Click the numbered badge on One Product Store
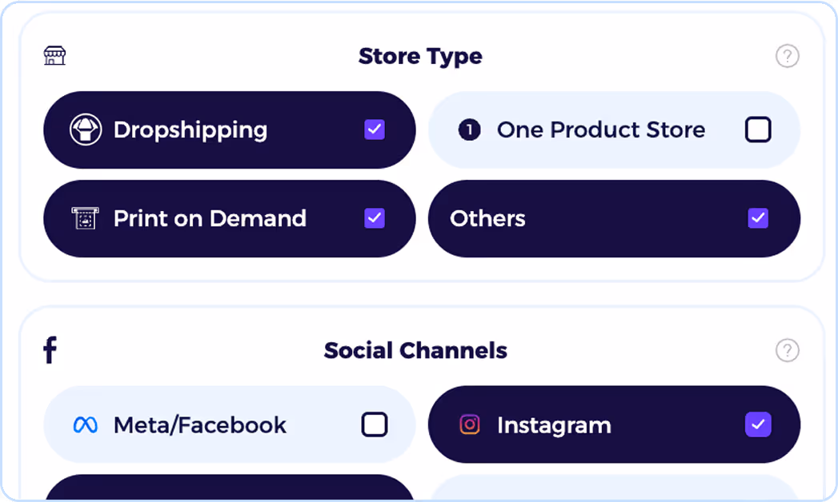Viewport: 838px width, 502px height. click(469, 129)
